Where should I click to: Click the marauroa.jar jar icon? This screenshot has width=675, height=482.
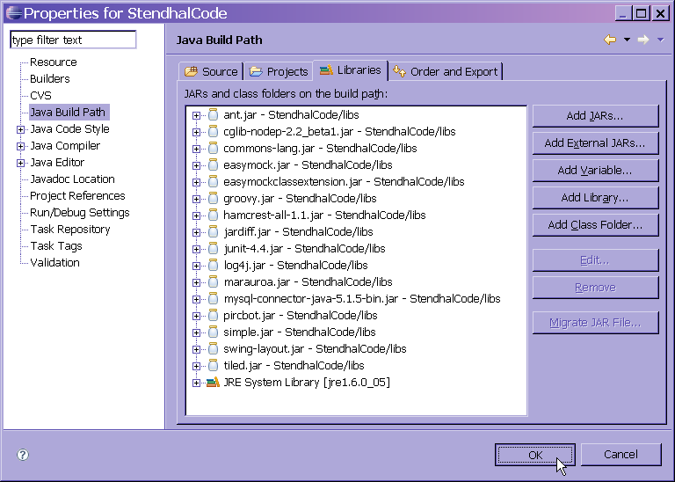(x=213, y=282)
